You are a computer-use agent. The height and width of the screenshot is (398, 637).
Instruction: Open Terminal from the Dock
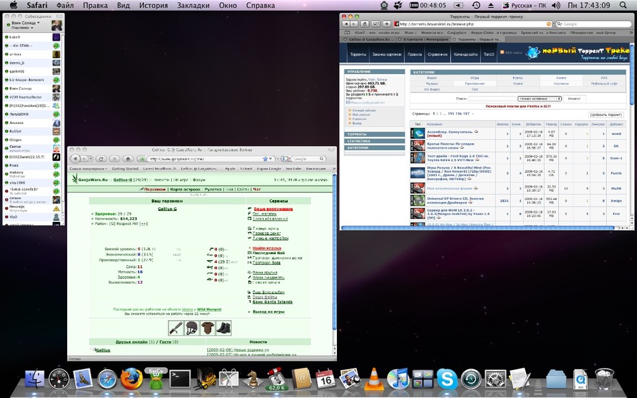coord(180,380)
